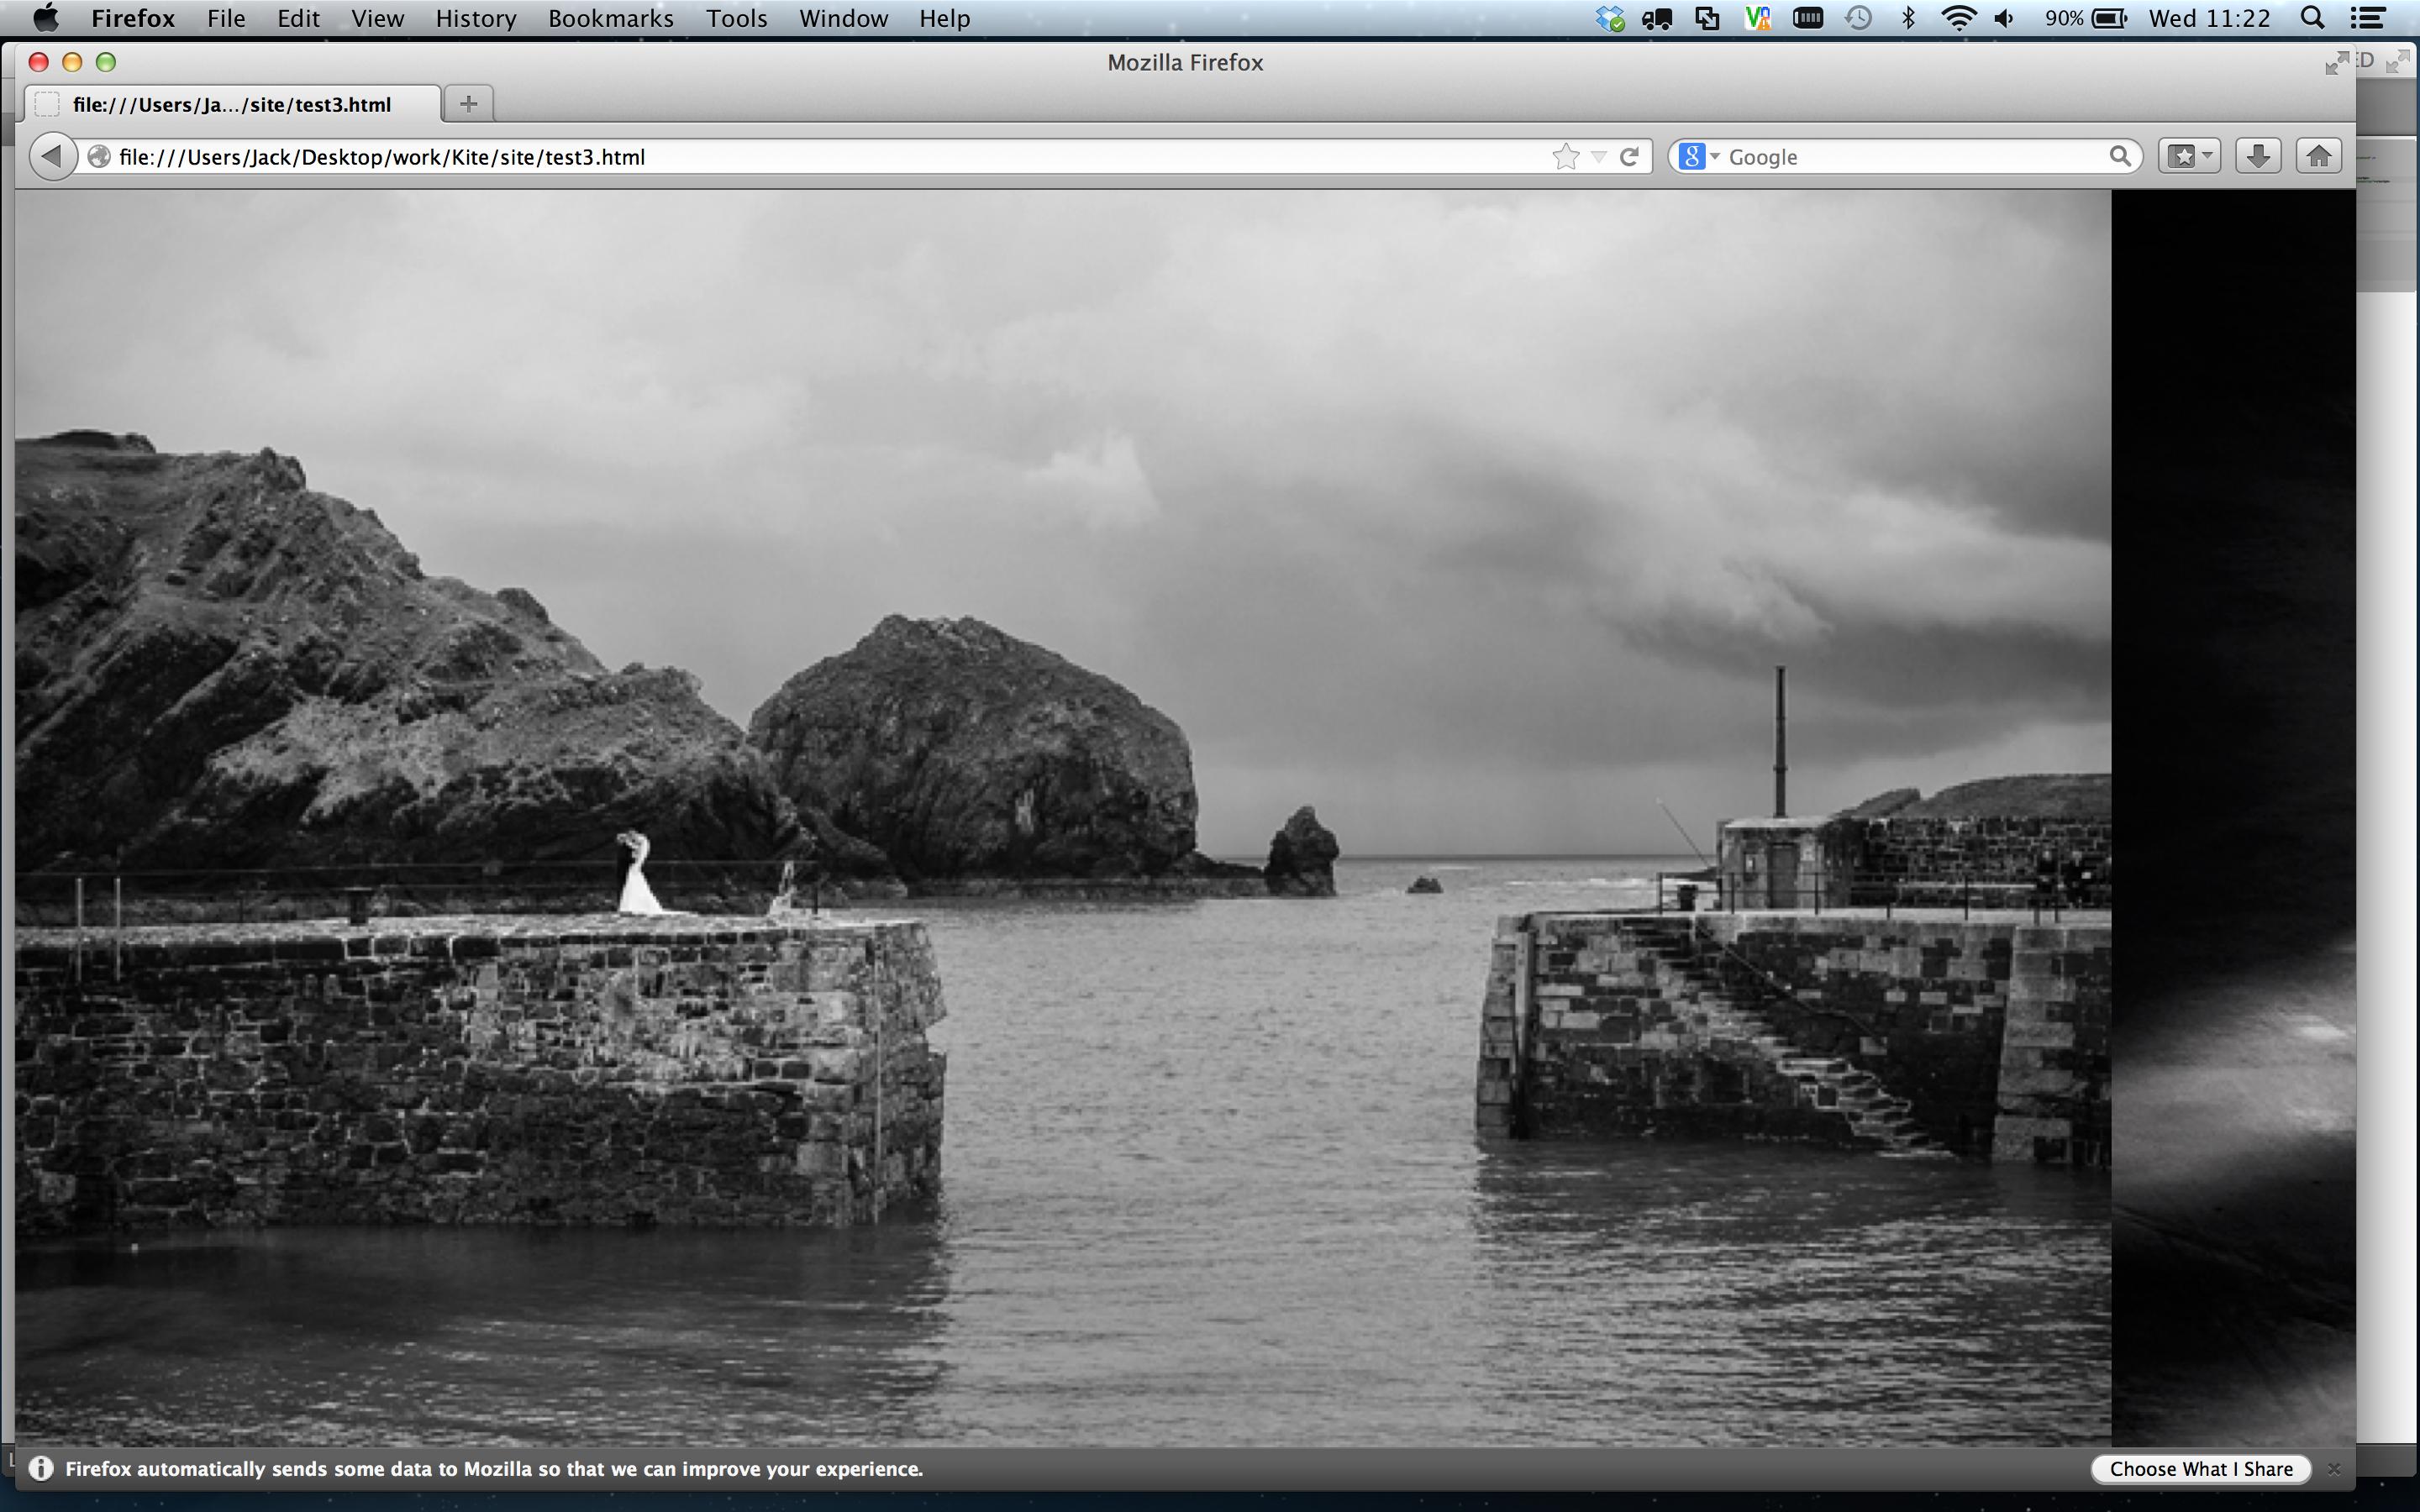The width and height of the screenshot is (2420, 1512).
Task: Reload the current page
Action: [x=1629, y=157]
